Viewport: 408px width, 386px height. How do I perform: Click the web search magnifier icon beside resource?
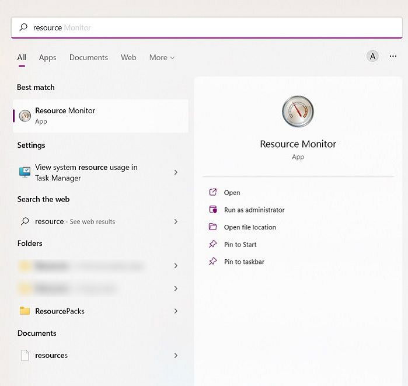(25, 221)
